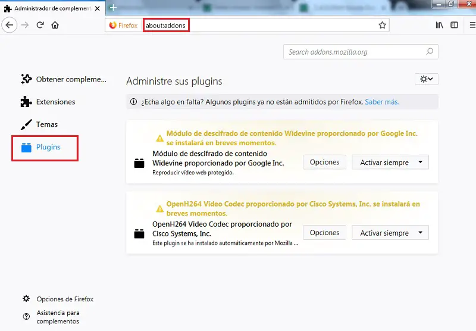Click the Firefox identity box in address bar
Screen dimensions: 476x331
tap(124, 25)
